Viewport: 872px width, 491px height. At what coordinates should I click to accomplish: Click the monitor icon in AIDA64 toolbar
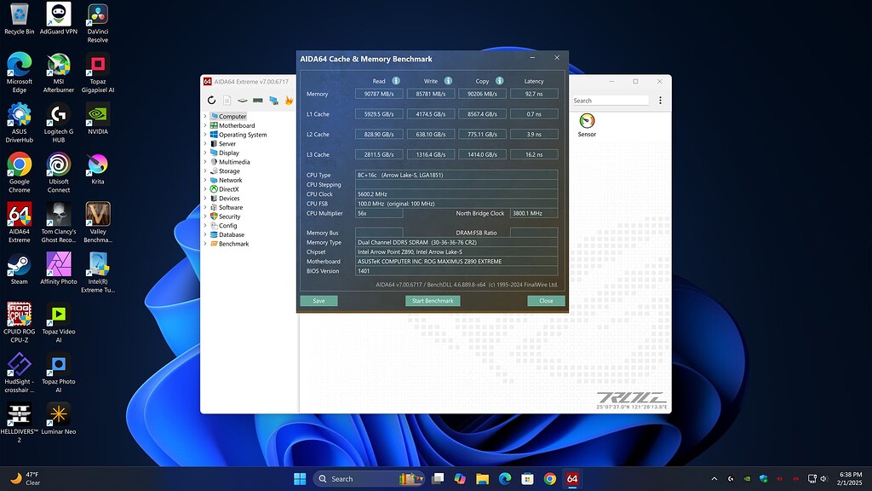point(273,101)
